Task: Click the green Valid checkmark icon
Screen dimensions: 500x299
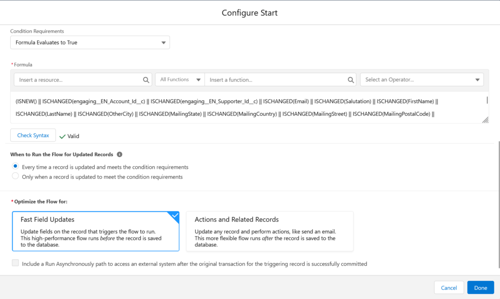Action: point(62,136)
